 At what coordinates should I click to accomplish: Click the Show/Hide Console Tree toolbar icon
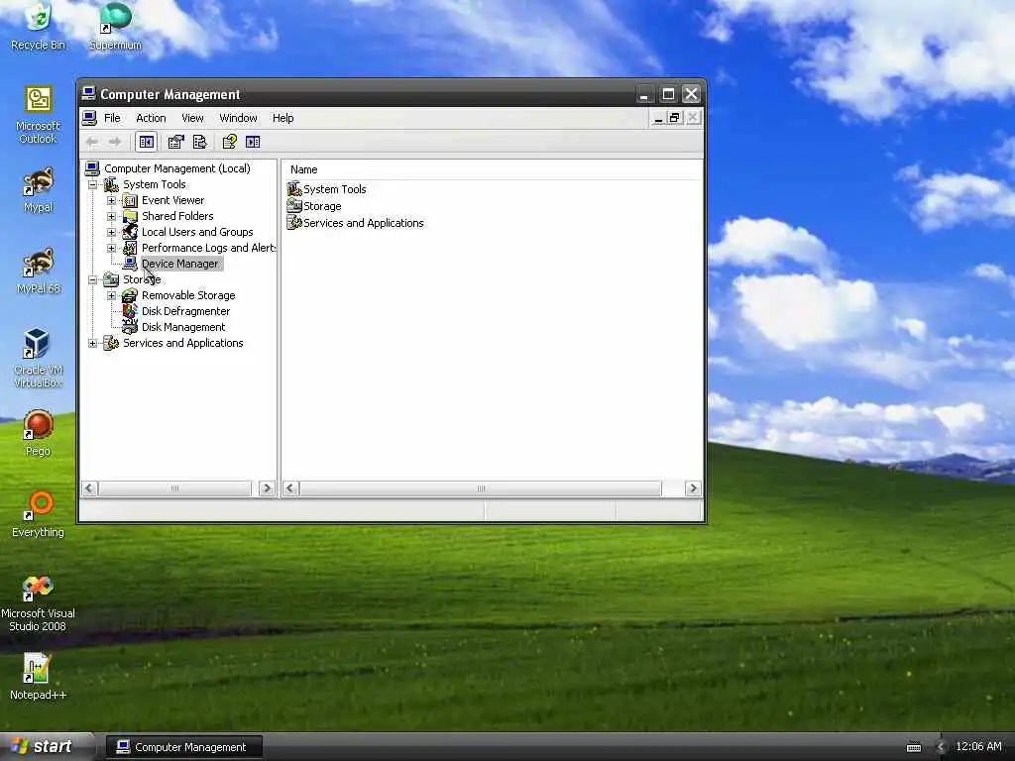point(147,142)
